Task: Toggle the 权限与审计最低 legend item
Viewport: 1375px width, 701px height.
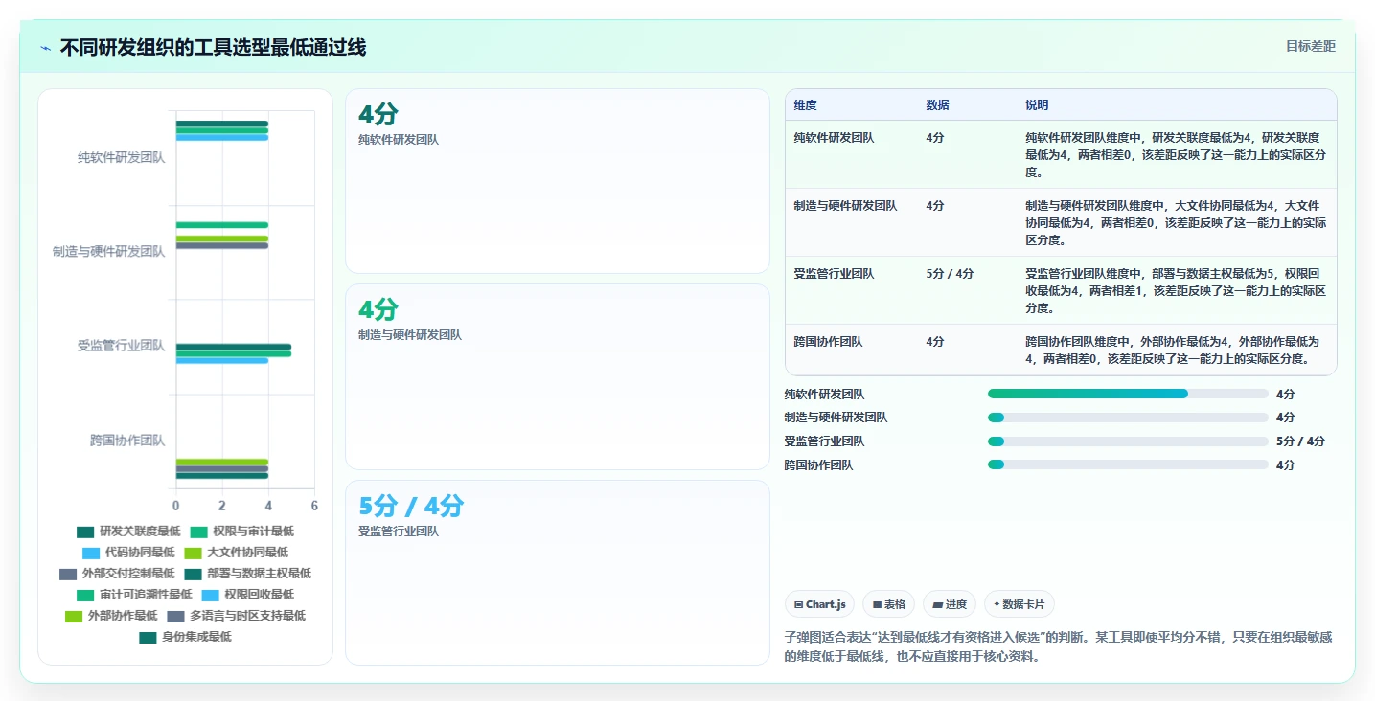Action: (x=241, y=531)
